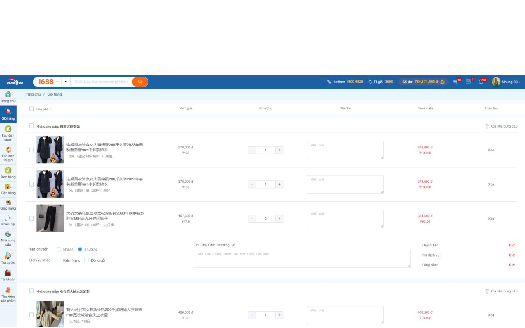Image resolution: width=525 pixels, height=328 pixels.
Task: Open Khiếu nại in sidebar
Action: 8,221
